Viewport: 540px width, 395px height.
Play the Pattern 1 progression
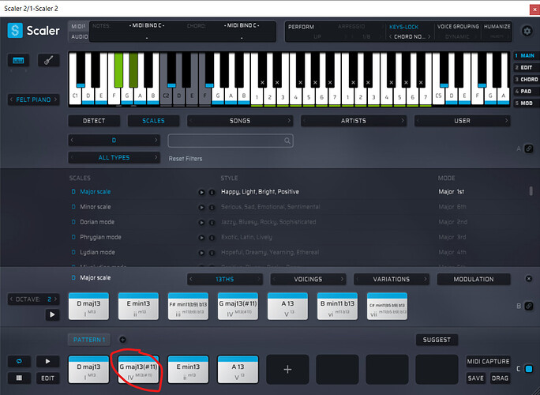tap(47, 361)
